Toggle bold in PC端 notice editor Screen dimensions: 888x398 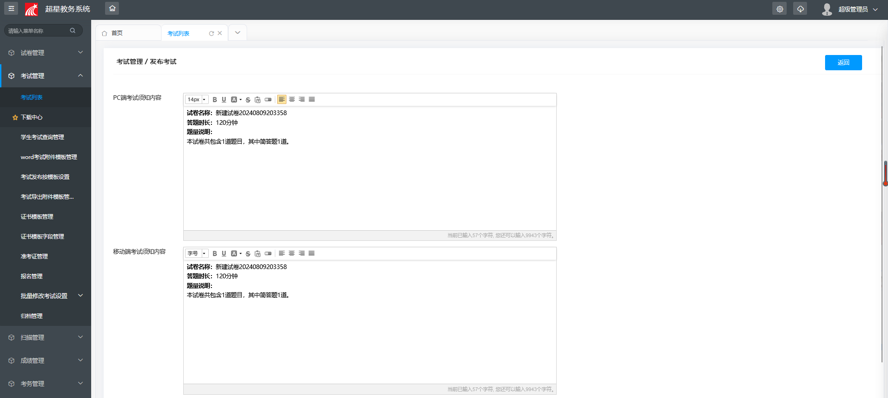(x=215, y=100)
